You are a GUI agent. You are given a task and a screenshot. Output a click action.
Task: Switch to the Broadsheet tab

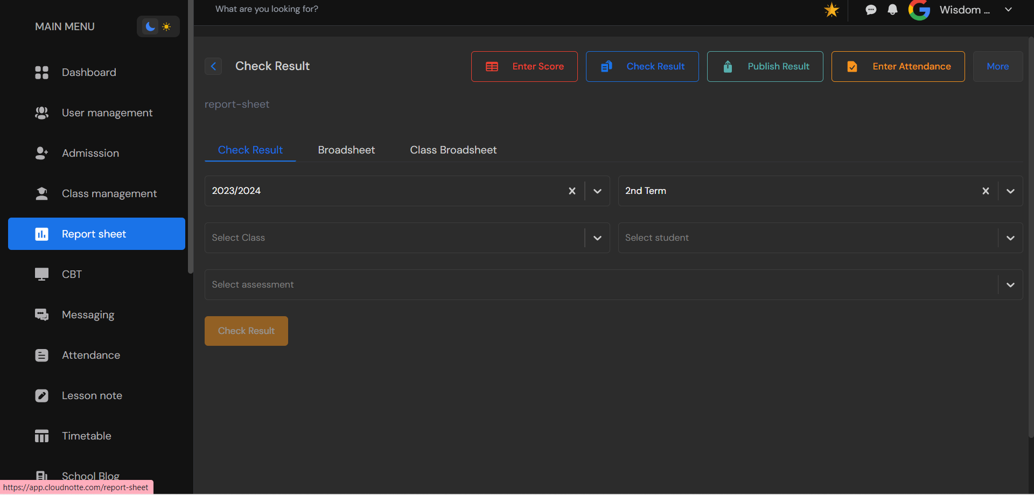[x=346, y=150]
